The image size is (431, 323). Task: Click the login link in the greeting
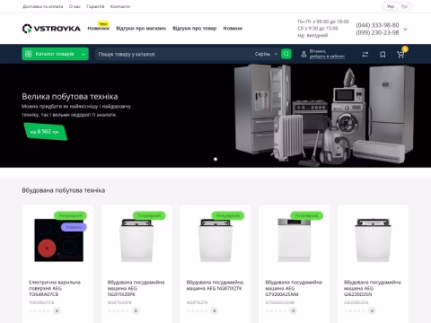pos(327,57)
